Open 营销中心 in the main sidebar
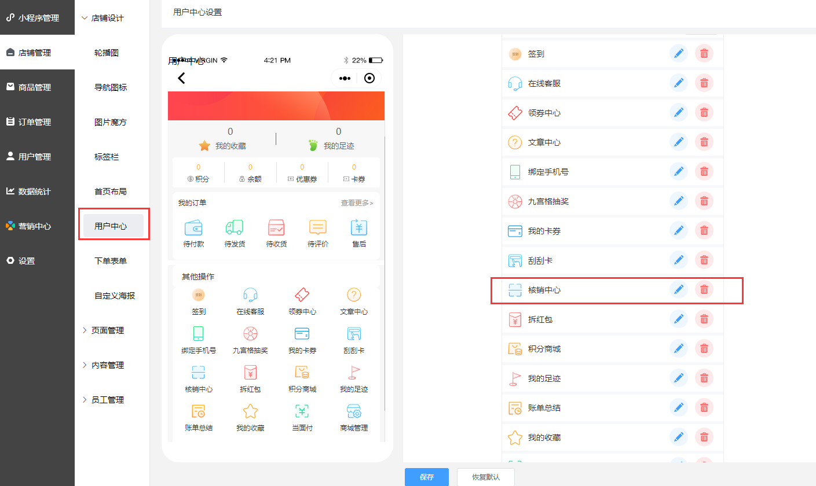The height and width of the screenshot is (486, 816). (35, 226)
